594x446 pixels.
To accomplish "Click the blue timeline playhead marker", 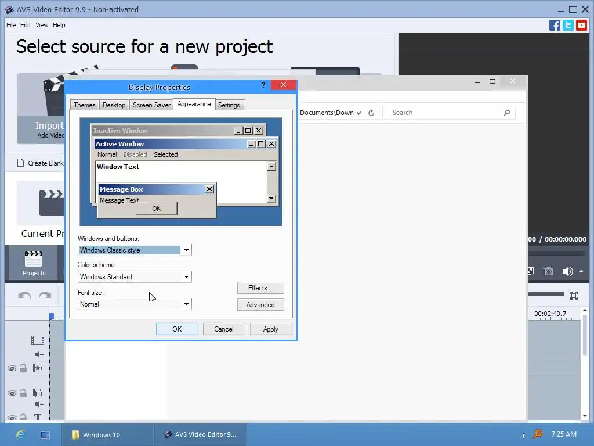I will [52, 316].
